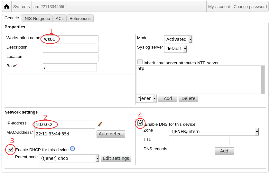Click Delete button under NTP server list

[188, 98]
